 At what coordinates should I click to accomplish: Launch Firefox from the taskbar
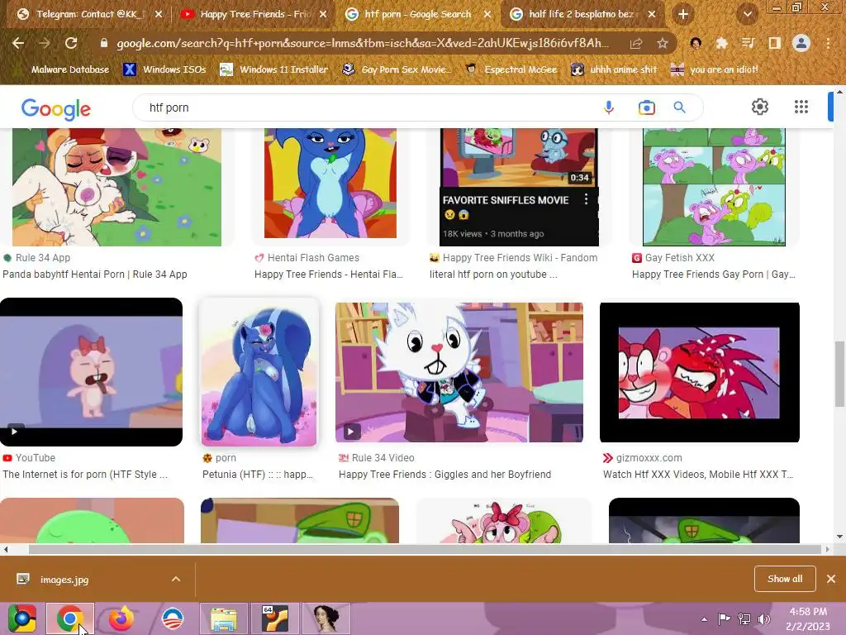pos(121,618)
